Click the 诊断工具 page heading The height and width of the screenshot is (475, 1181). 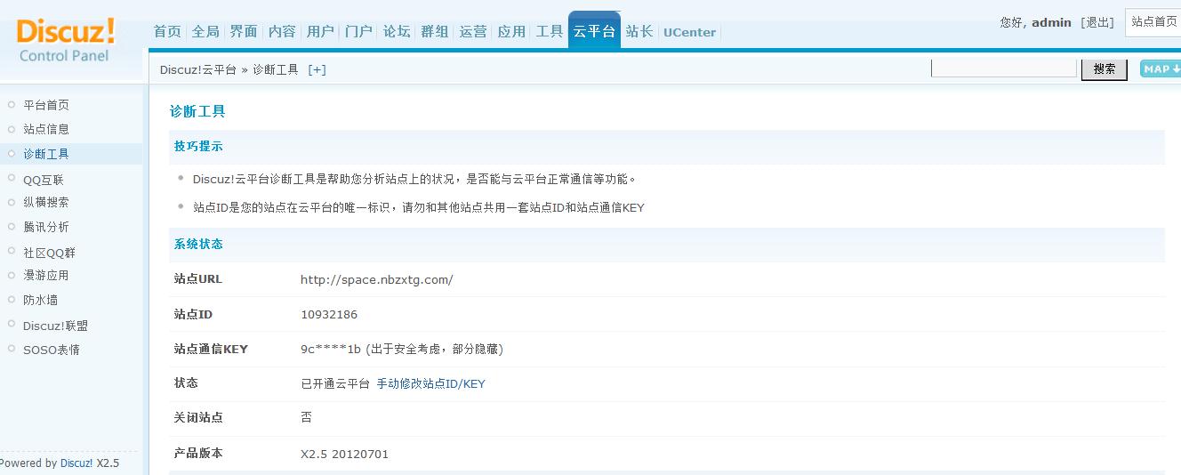(197, 111)
